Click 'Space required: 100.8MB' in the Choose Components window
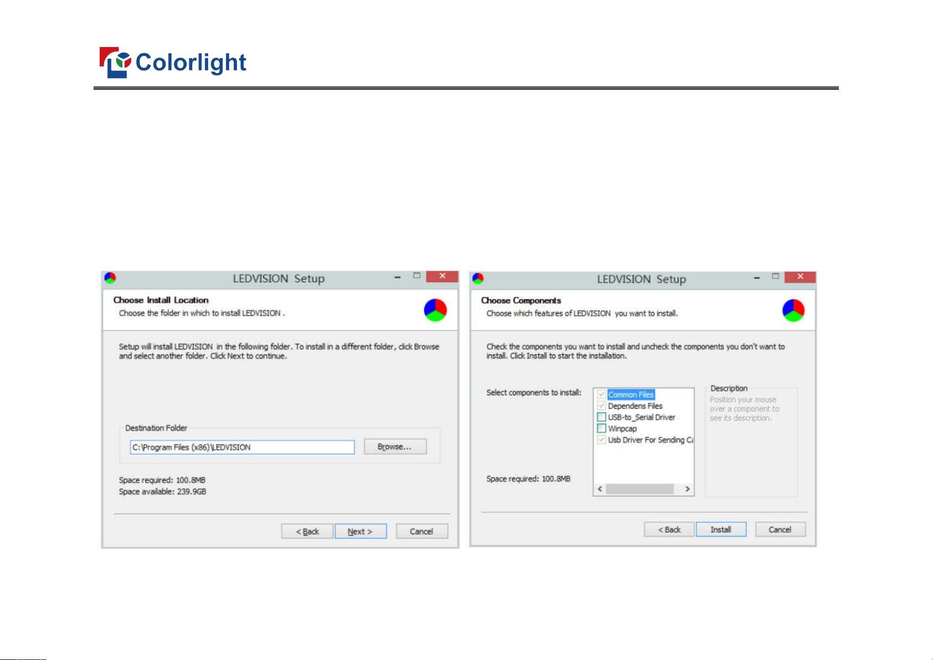 (x=528, y=479)
